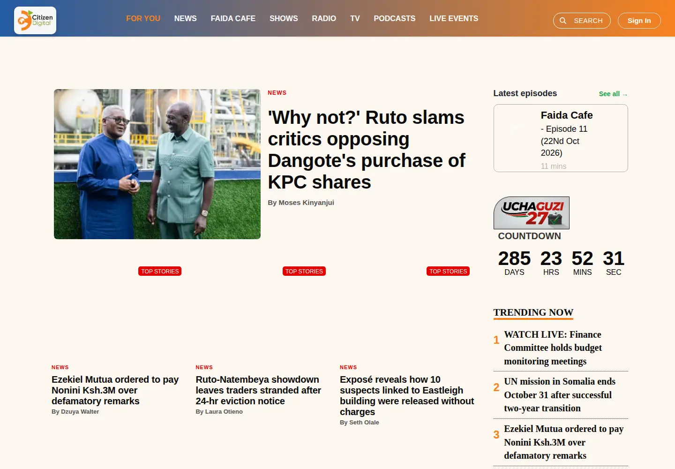Click the red NEWS label above the lead headline
675x469 pixels.
(x=277, y=93)
